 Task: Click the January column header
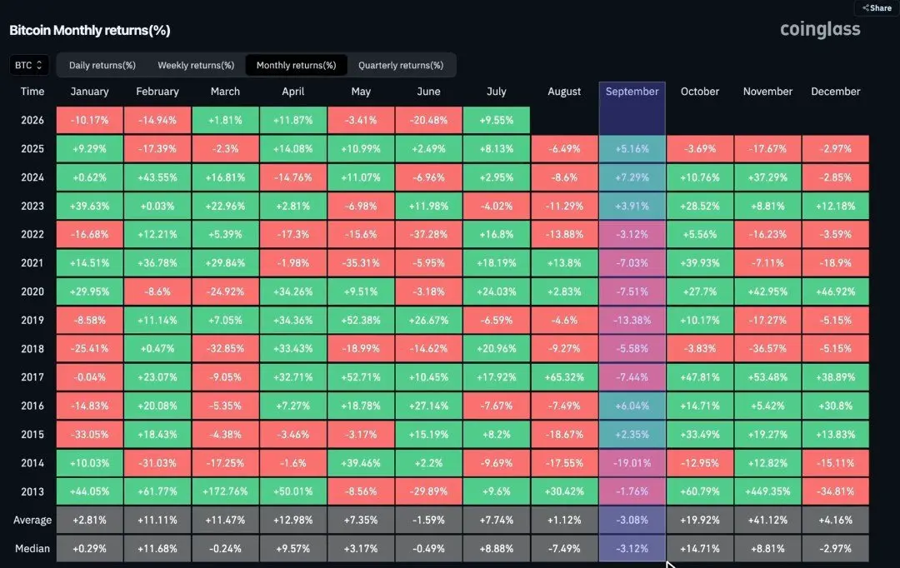point(89,92)
